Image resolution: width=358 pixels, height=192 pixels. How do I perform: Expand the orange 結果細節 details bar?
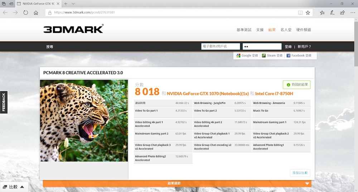(x=177, y=183)
